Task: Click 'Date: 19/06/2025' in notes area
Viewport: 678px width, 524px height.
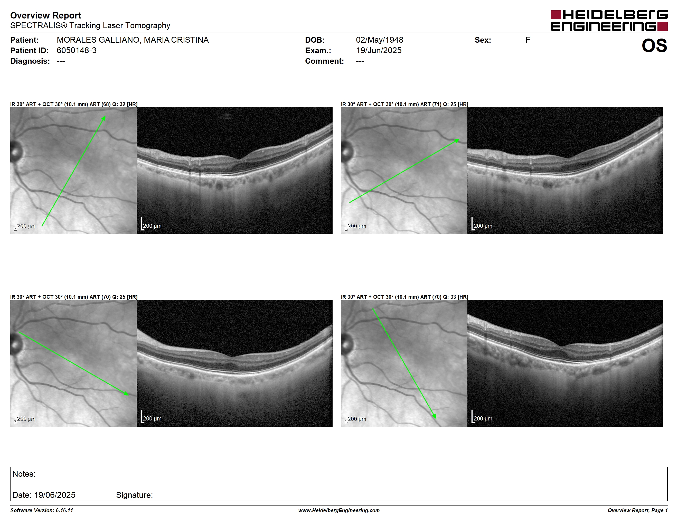Action: [44, 495]
